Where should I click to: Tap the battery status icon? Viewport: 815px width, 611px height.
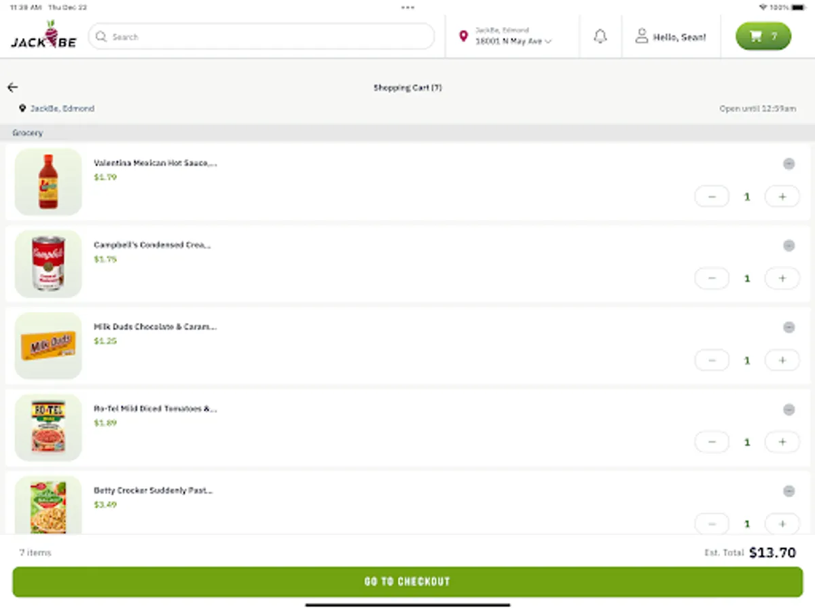[x=798, y=7]
